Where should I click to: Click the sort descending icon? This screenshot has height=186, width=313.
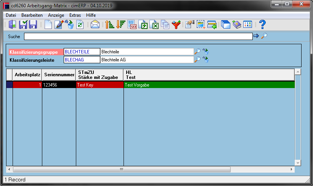(x=120, y=24)
